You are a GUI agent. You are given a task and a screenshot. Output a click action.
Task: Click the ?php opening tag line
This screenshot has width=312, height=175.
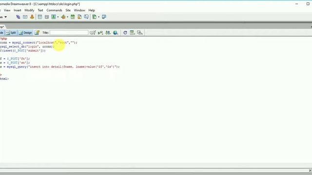tap(3, 39)
